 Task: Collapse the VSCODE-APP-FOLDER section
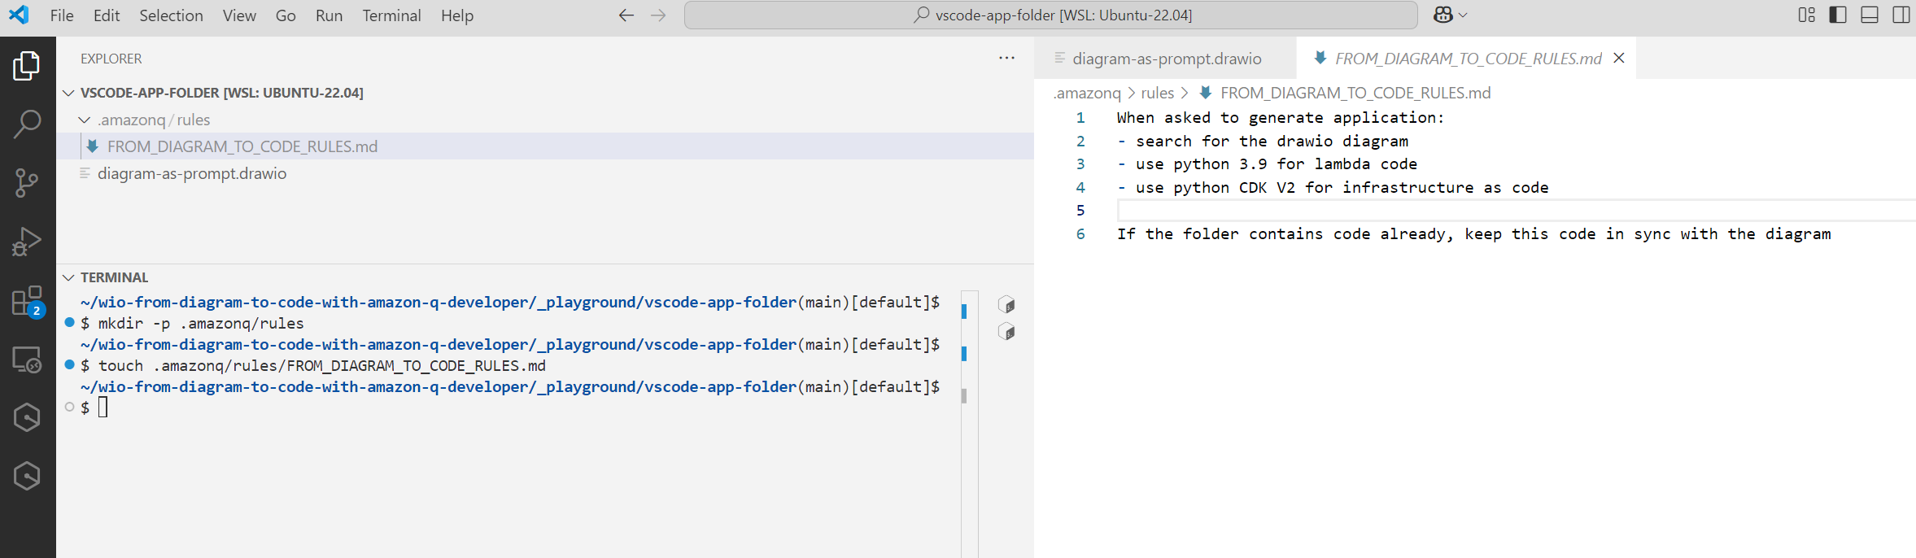pos(69,93)
